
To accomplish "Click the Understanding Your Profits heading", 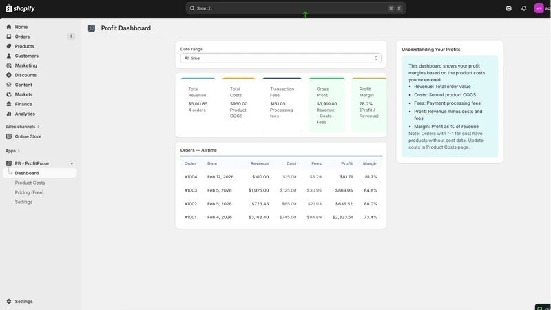I will [431, 49].
